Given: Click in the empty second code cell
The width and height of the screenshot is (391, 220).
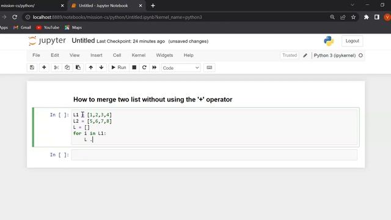Looking at the screenshot, I should (214, 155).
